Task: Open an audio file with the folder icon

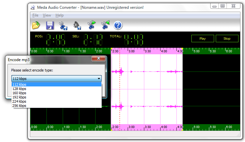Action: pyautogui.click(x=36, y=25)
